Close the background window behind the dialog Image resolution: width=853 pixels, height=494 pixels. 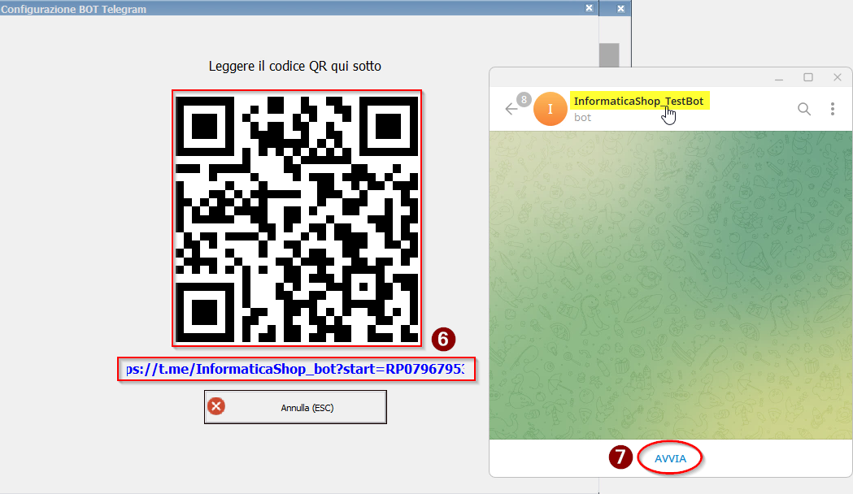pos(620,7)
